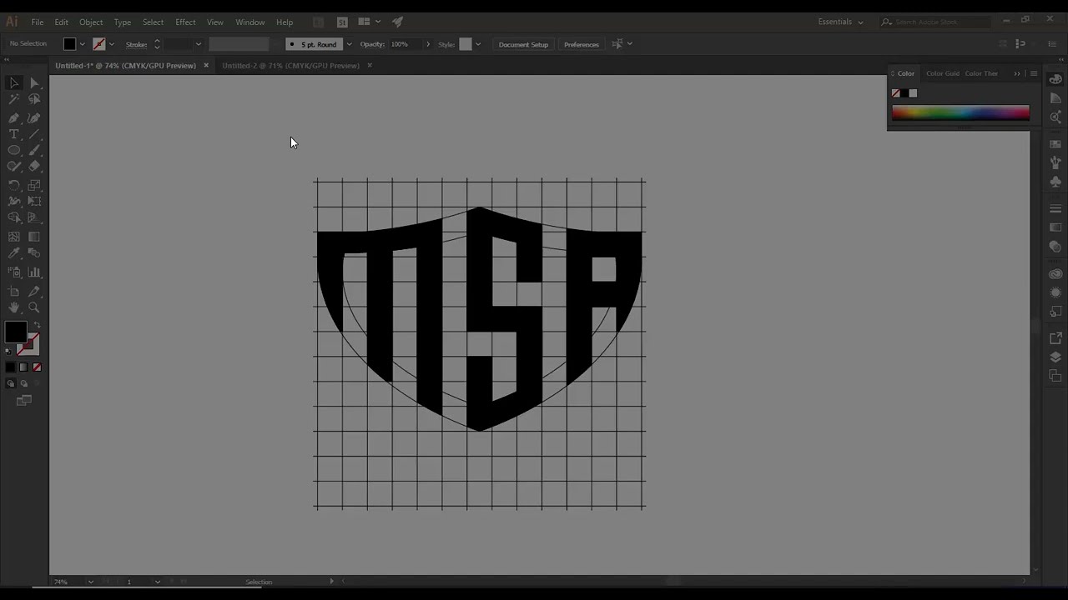
Task: Click the Preferences button
Action: [x=581, y=44]
